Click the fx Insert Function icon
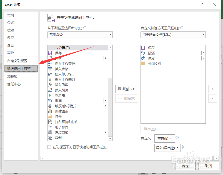The image size is (223, 175). (x=50, y=85)
